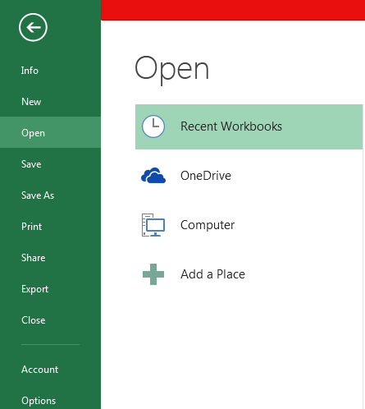
Task: Select the Computer label
Action: click(x=208, y=225)
